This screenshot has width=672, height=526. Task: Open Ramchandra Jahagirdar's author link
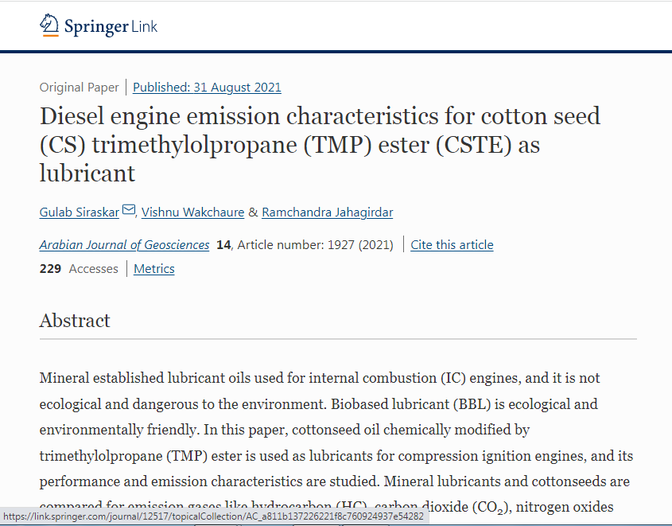click(327, 212)
